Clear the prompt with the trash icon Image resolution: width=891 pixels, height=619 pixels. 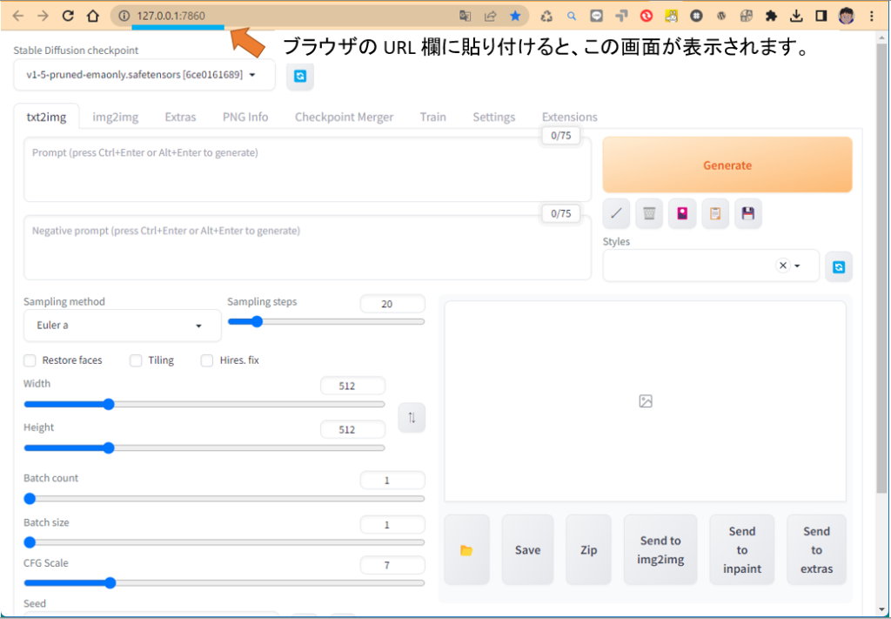[649, 213]
